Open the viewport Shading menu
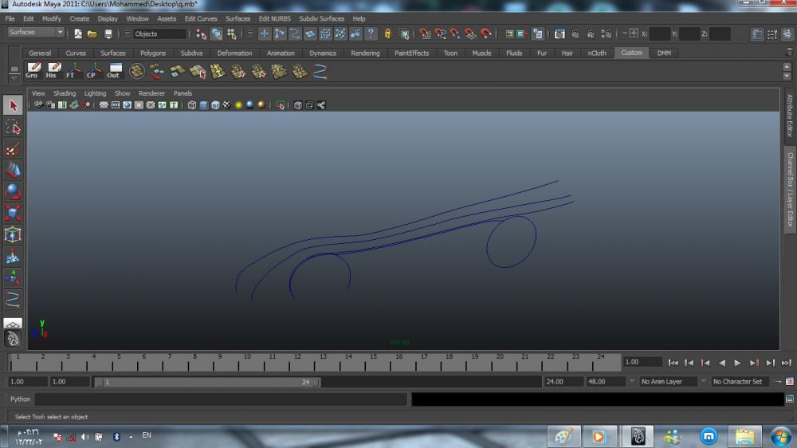The width and height of the screenshot is (797, 448). pos(65,93)
